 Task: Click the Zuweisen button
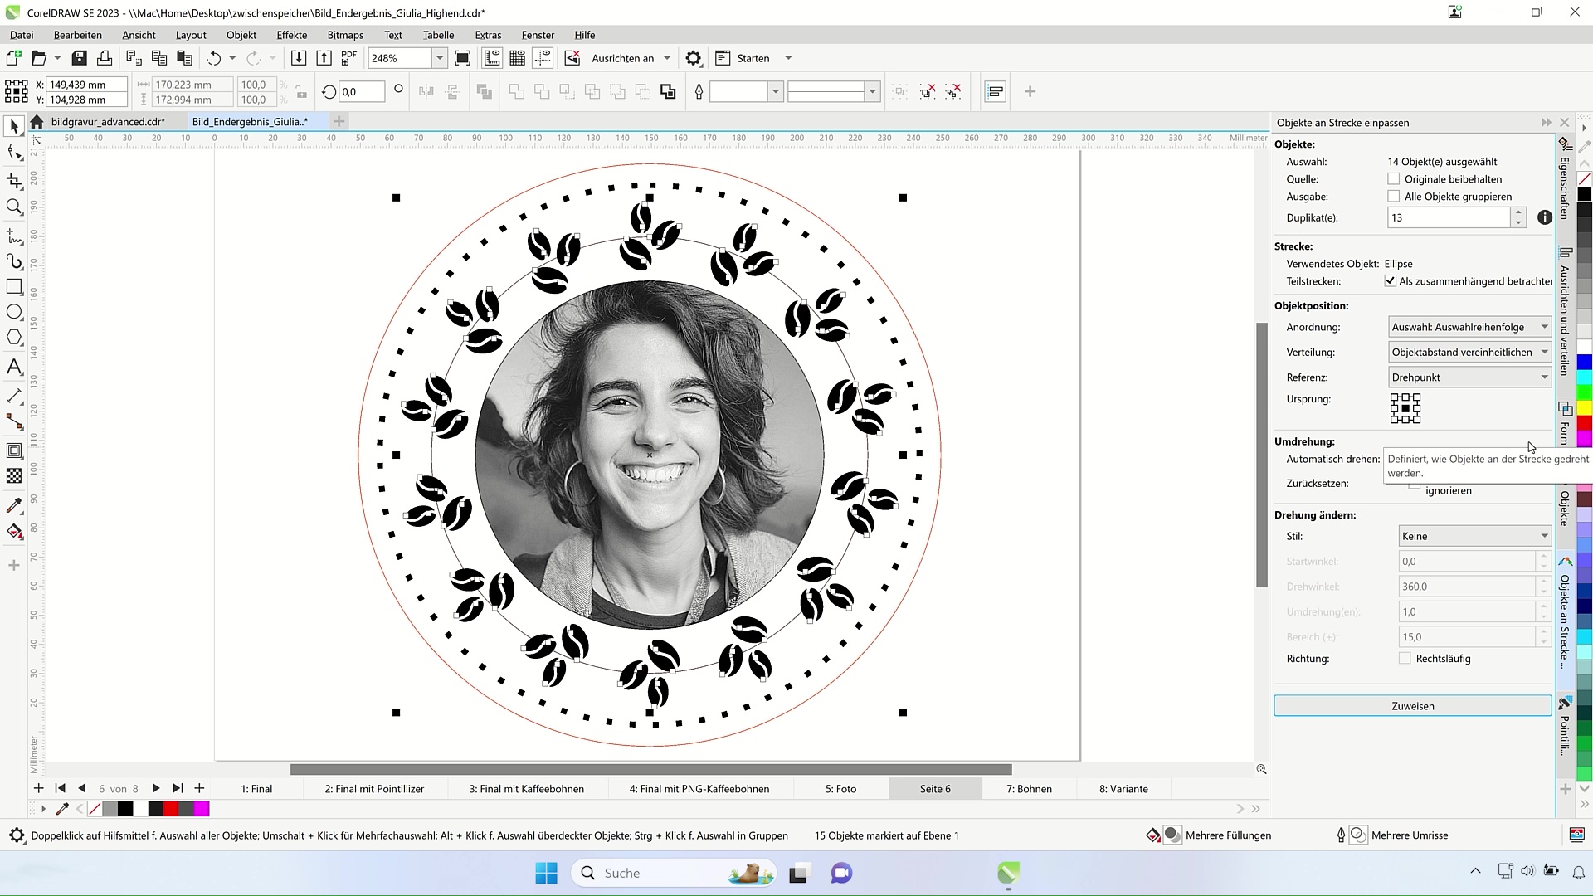(1412, 706)
